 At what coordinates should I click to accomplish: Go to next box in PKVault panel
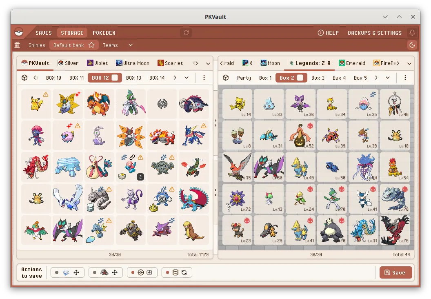(x=175, y=78)
